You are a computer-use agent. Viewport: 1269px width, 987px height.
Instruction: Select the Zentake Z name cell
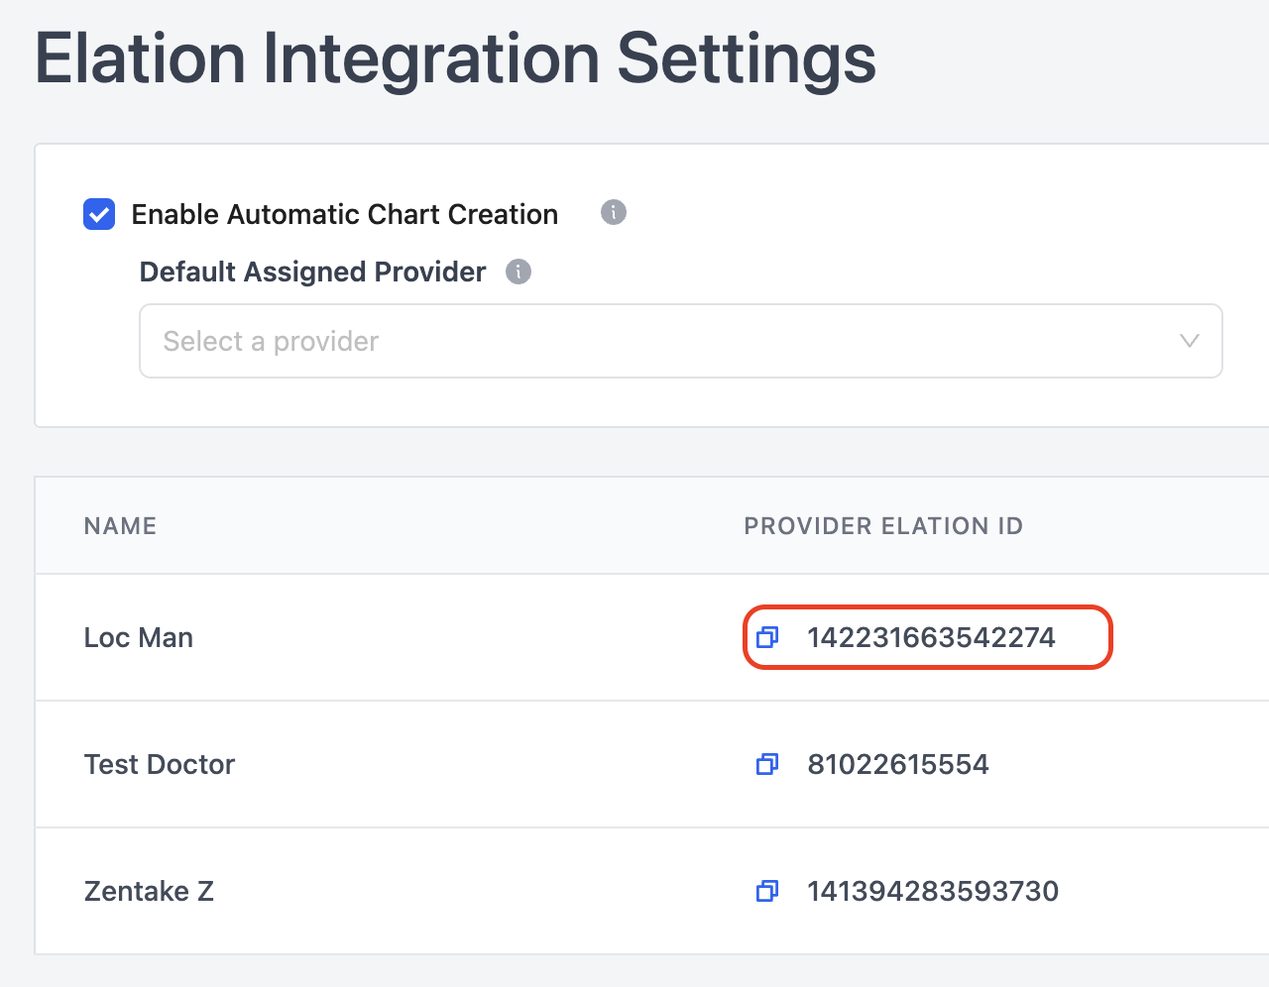click(x=149, y=891)
